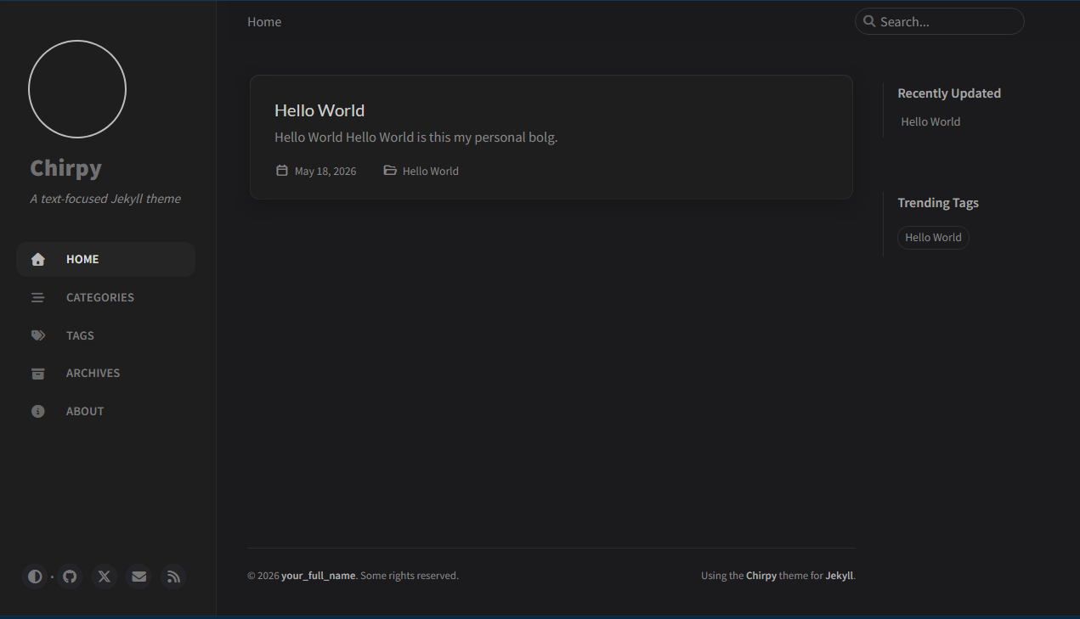Screen dimensions: 1080x619
Task: Open the GitHub profile icon link
Action: [70, 577]
